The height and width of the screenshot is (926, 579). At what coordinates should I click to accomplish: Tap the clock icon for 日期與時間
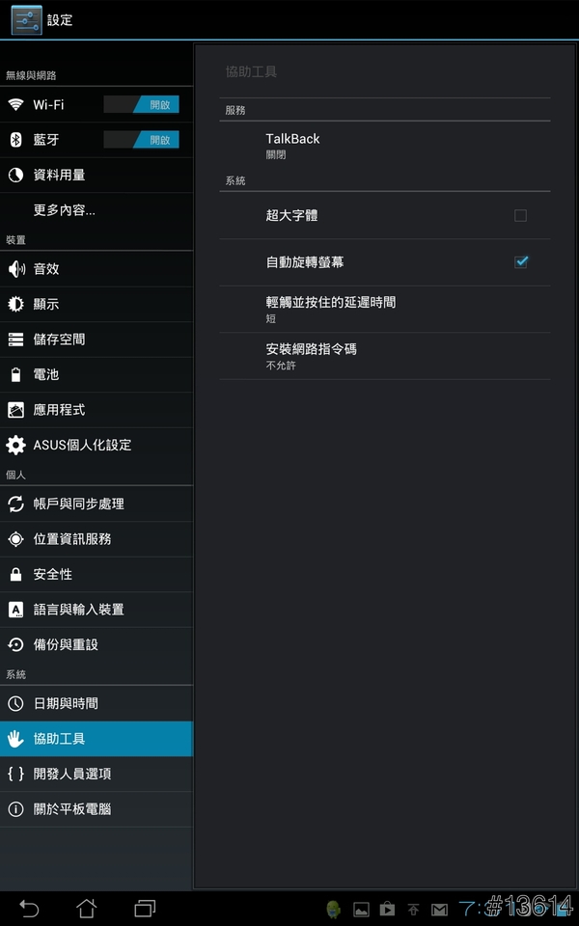pyautogui.click(x=16, y=703)
